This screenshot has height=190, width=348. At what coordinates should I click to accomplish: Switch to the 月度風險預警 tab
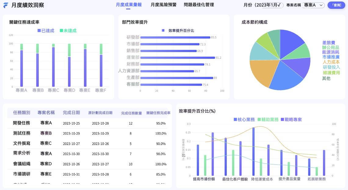pyautogui.click(x=164, y=5)
